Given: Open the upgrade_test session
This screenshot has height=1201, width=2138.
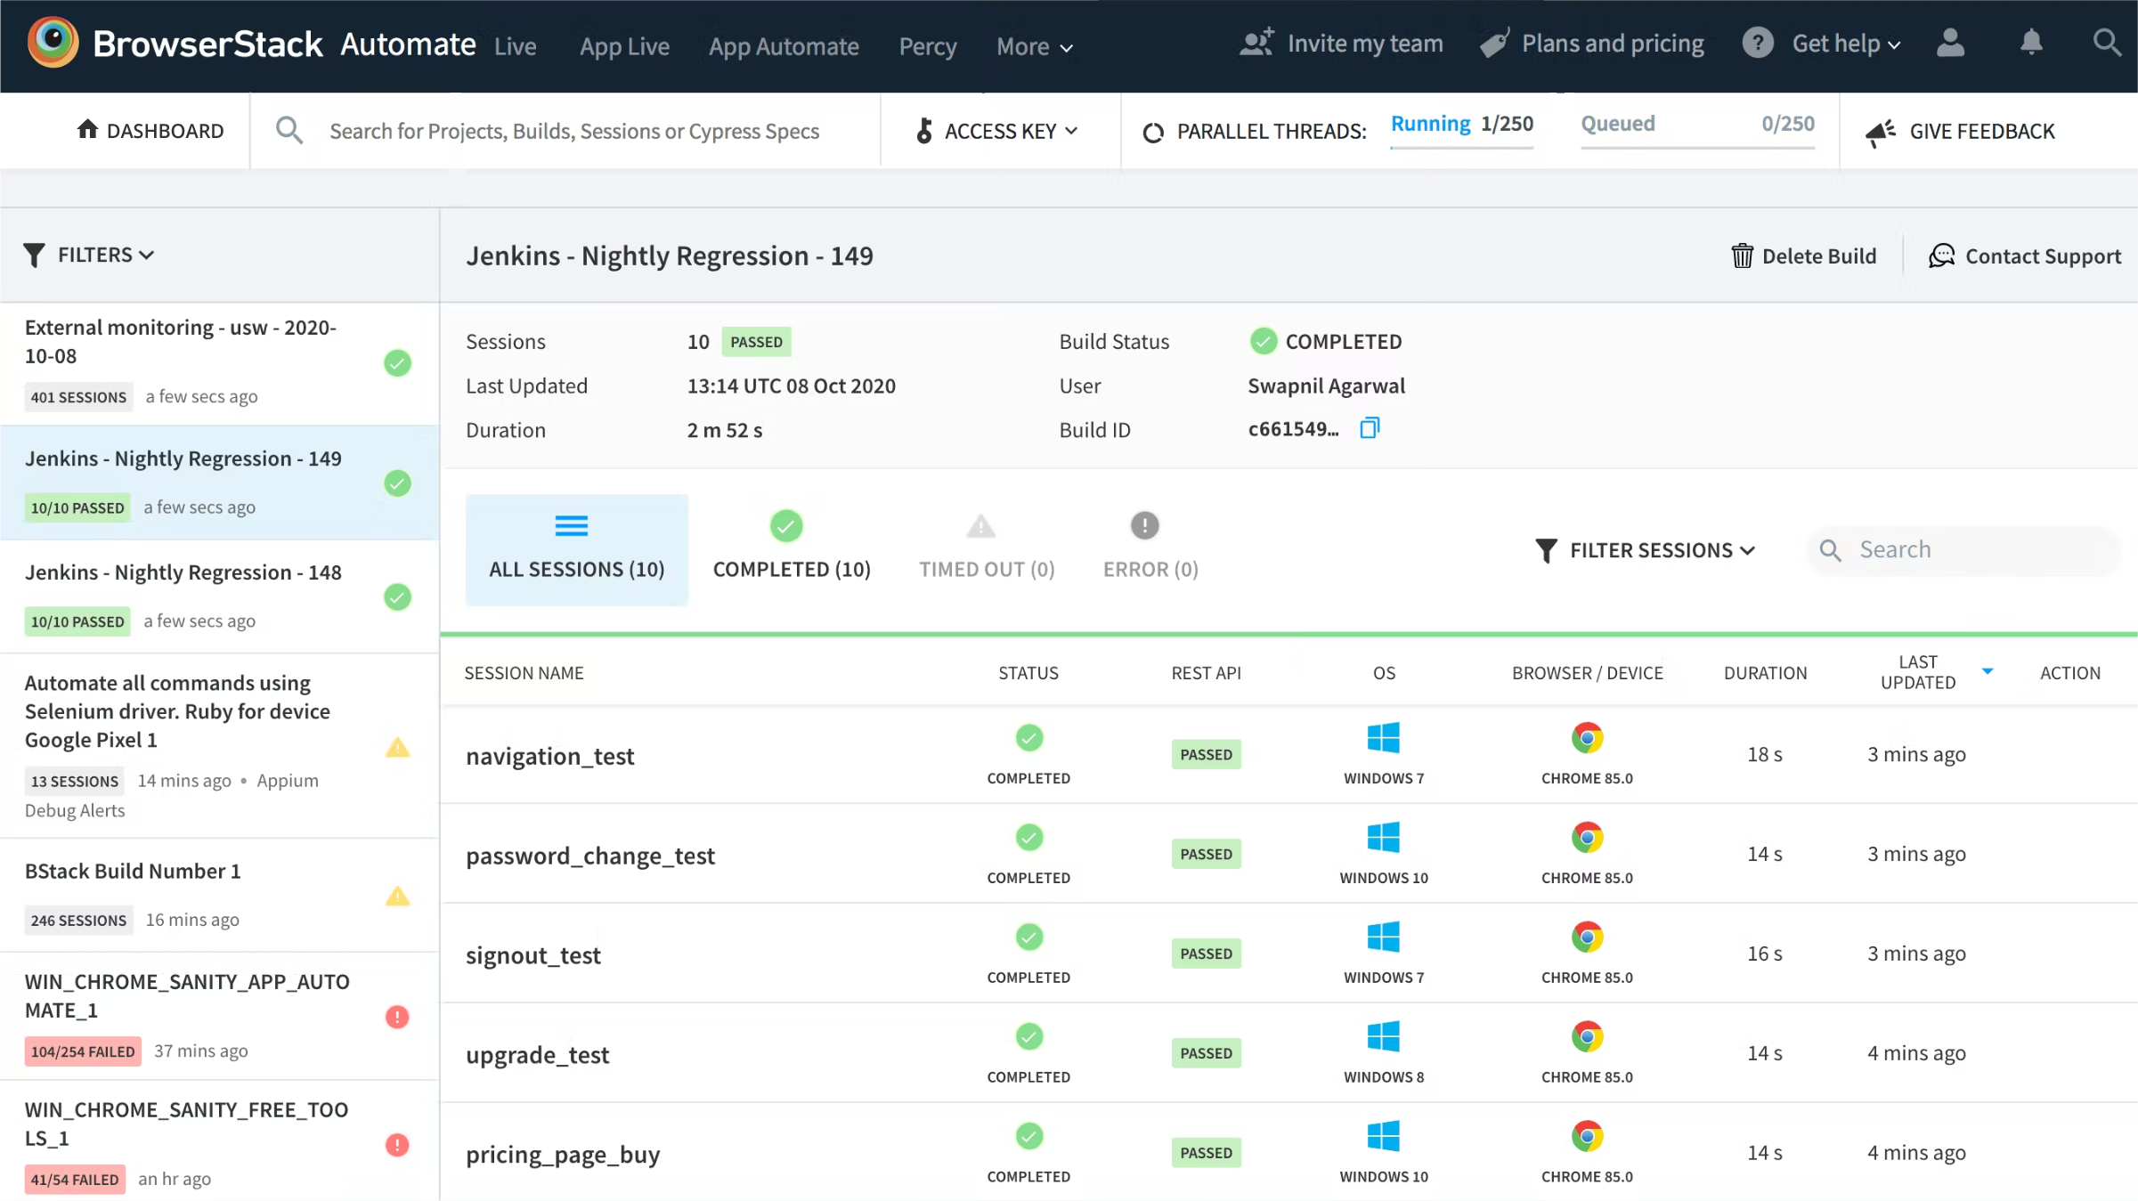Looking at the screenshot, I should coord(537,1055).
